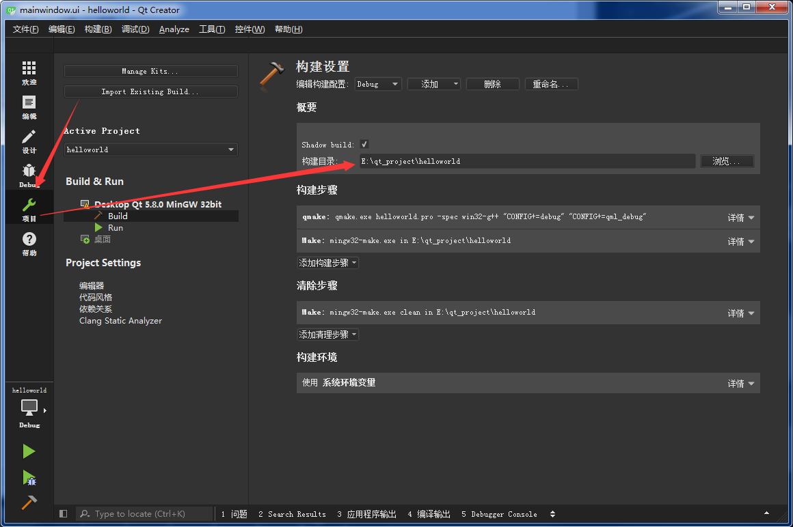This screenshot has height=527, width=793.
Task: Expand 详情 for the make clean step
Action: (741, 313)
